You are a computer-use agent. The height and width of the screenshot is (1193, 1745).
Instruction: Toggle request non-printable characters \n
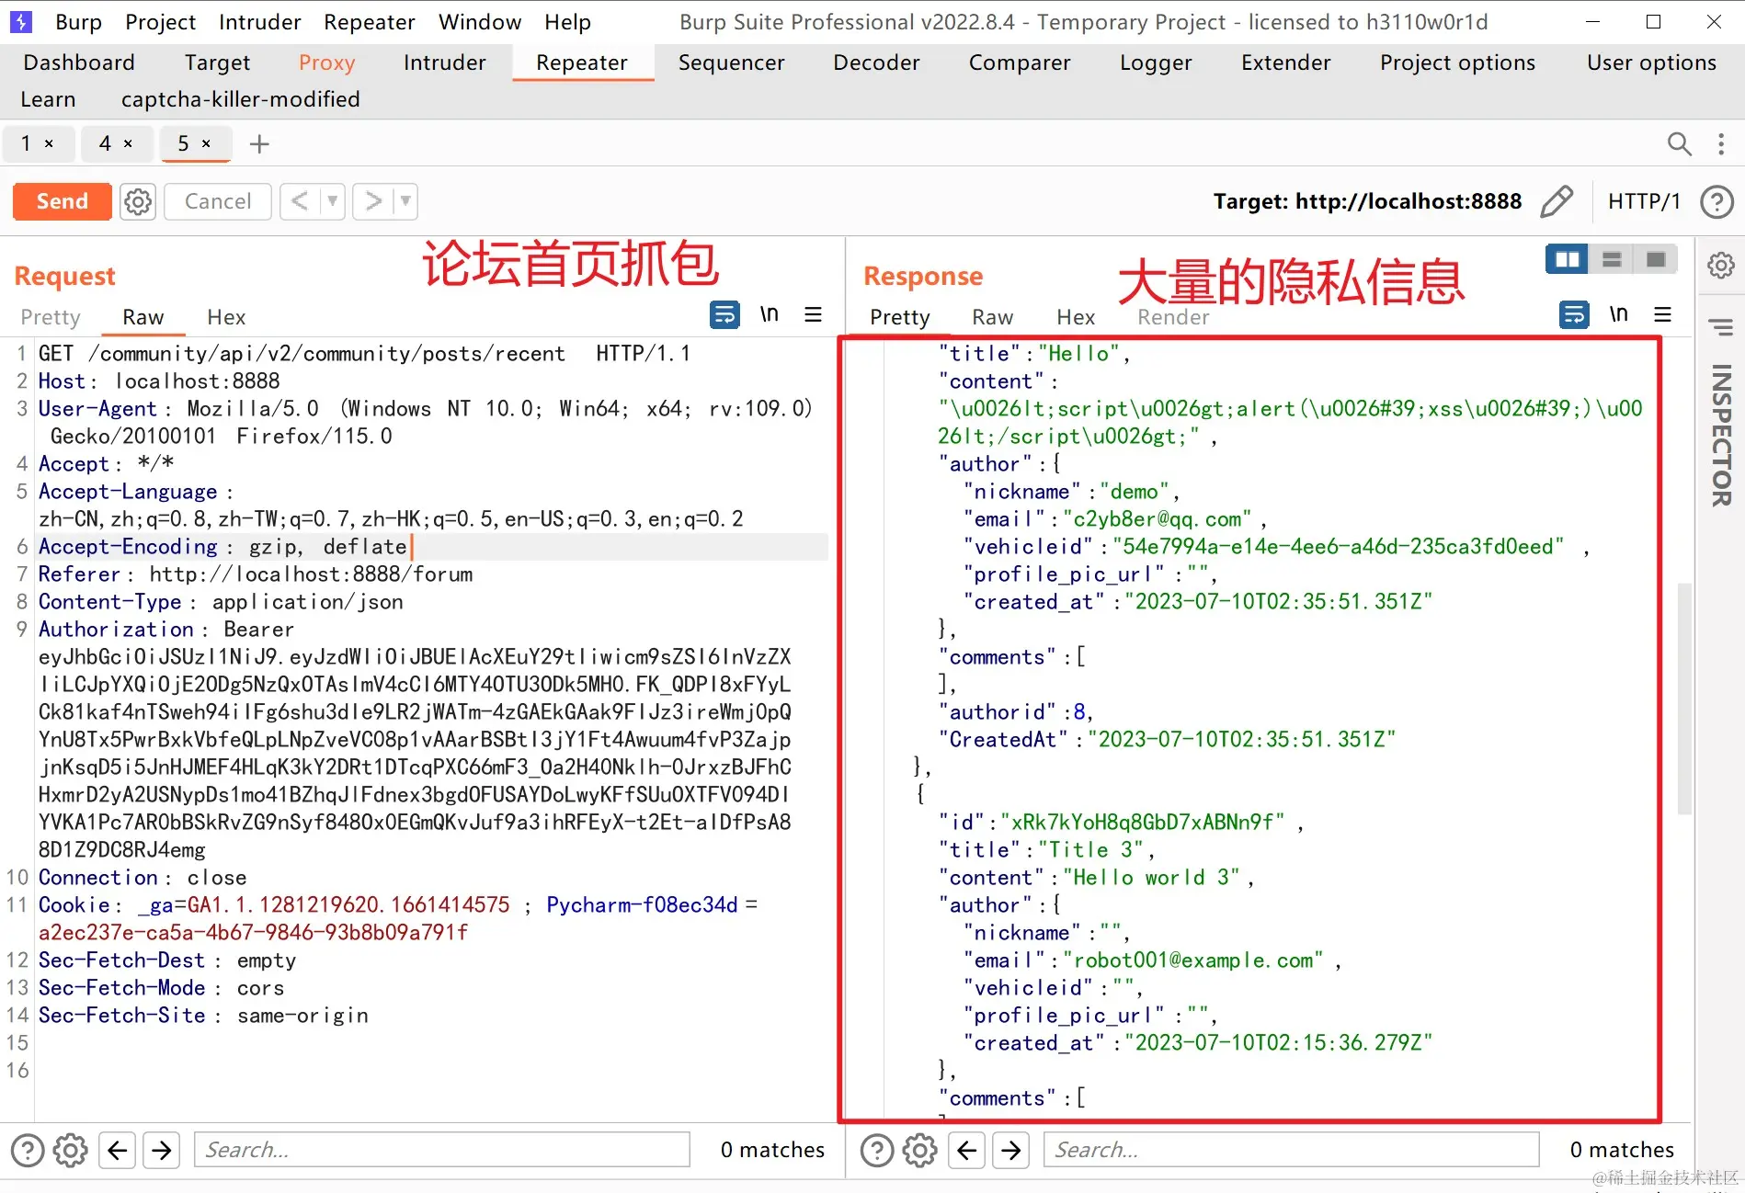pyautogui.click(x=770, y=315)
